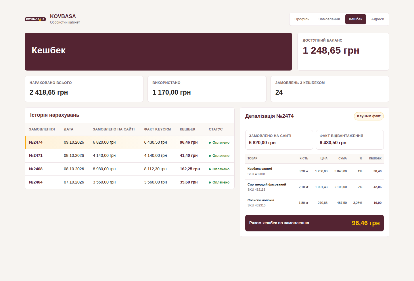The height and width of the screenshot is (281, 414).
Task: Click the Сир твердий фасований item
Action: [x=267, y=185]
